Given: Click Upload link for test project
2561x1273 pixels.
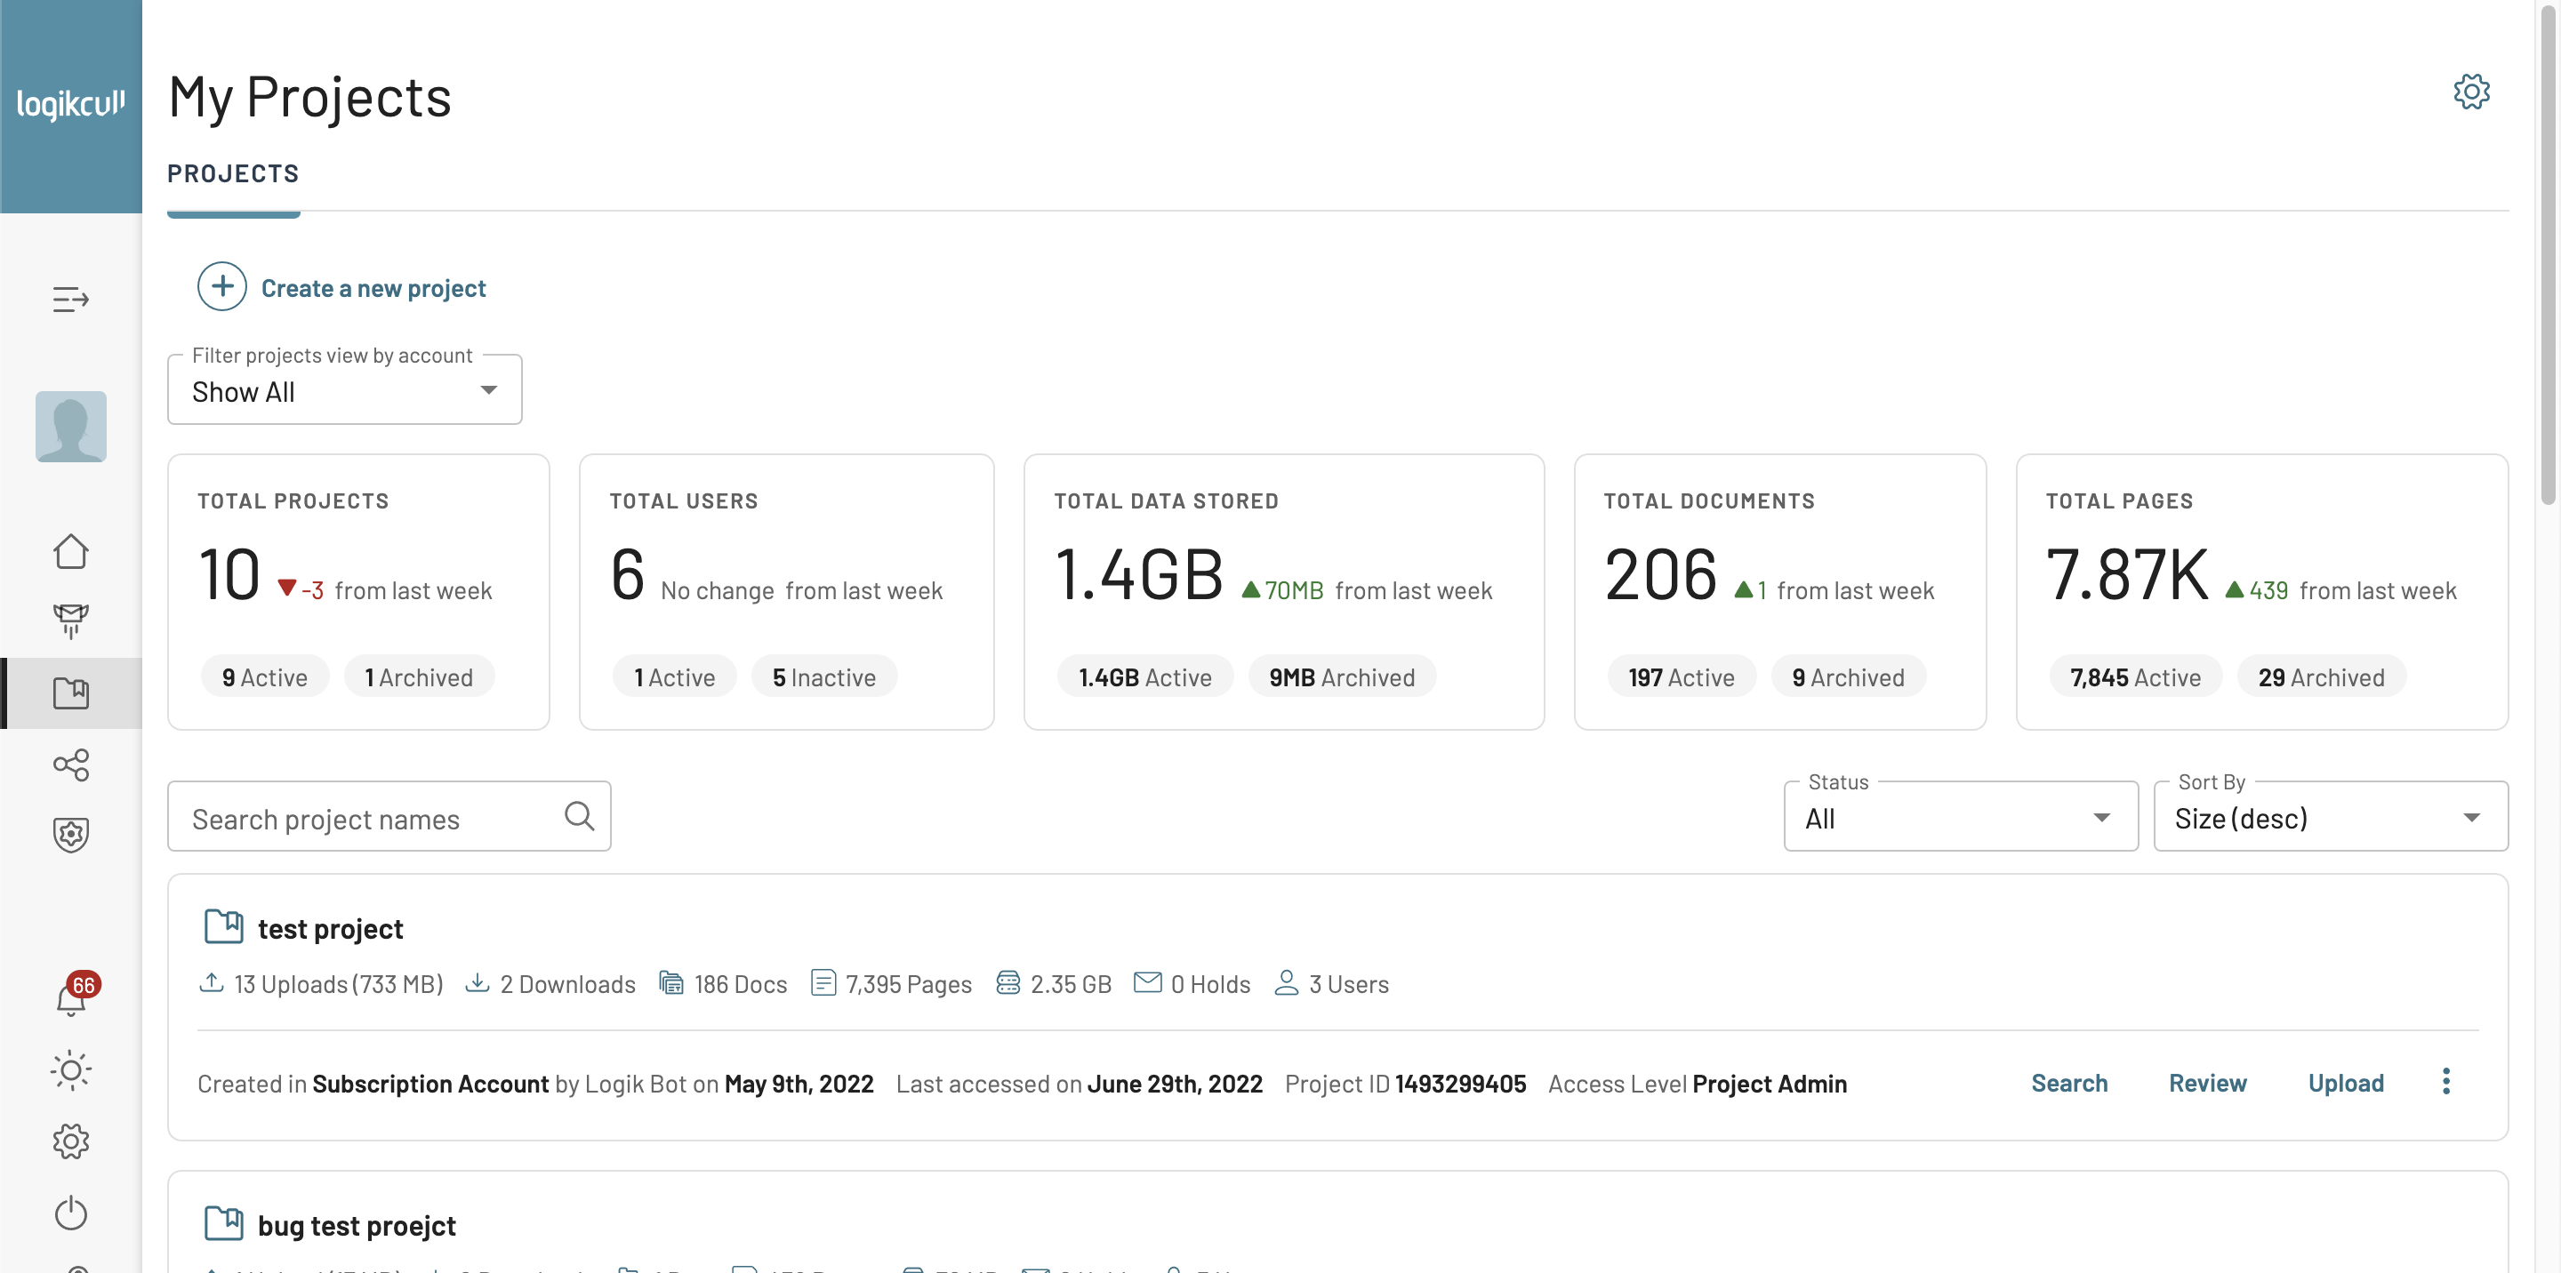Looking at the screenshot, I should point(2345,1083).
